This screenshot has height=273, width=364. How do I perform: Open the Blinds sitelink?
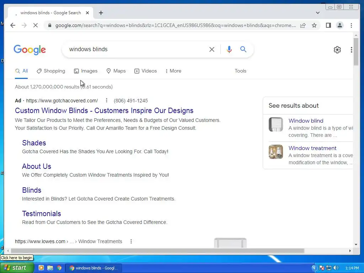point(32,190)
